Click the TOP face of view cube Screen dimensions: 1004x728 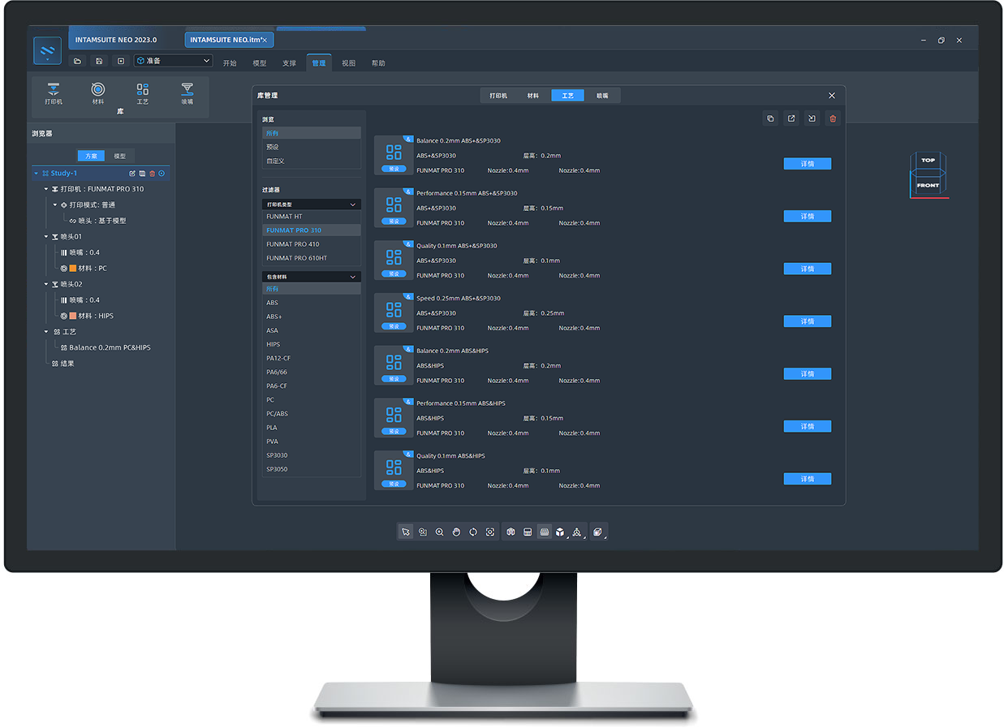pyautogui.click(x=928, y=161)
